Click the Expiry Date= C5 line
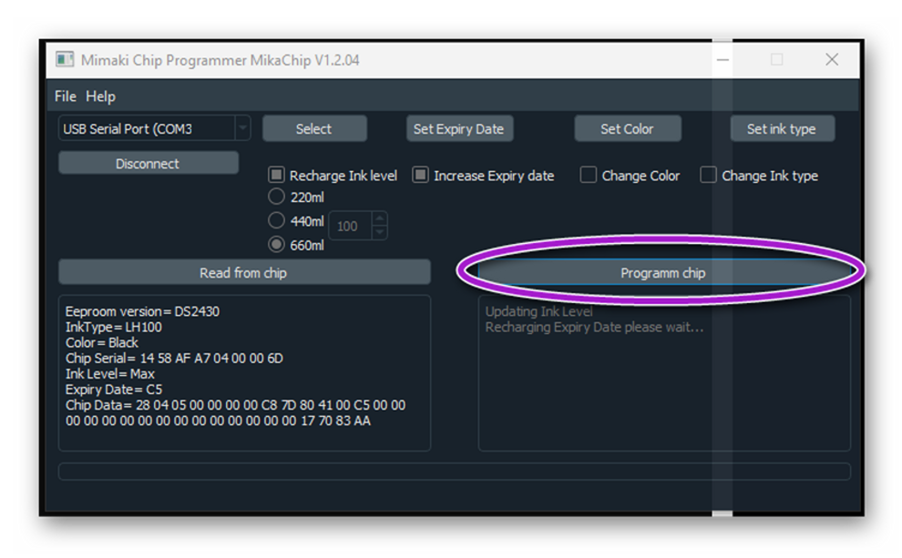The image size is (902, 558). pos(114,389)
